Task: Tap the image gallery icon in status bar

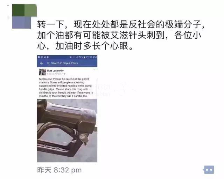Action: point(45,57)
